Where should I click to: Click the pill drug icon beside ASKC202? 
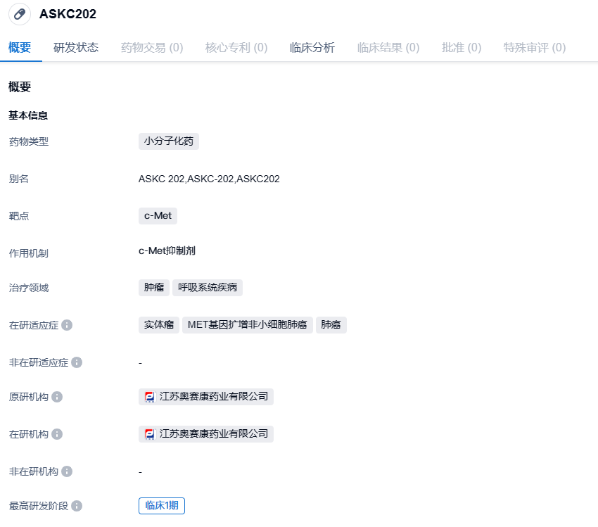click(20, 14)
